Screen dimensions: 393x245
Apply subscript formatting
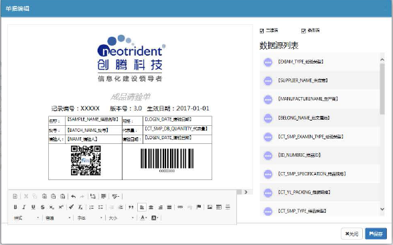coord(52,207)
